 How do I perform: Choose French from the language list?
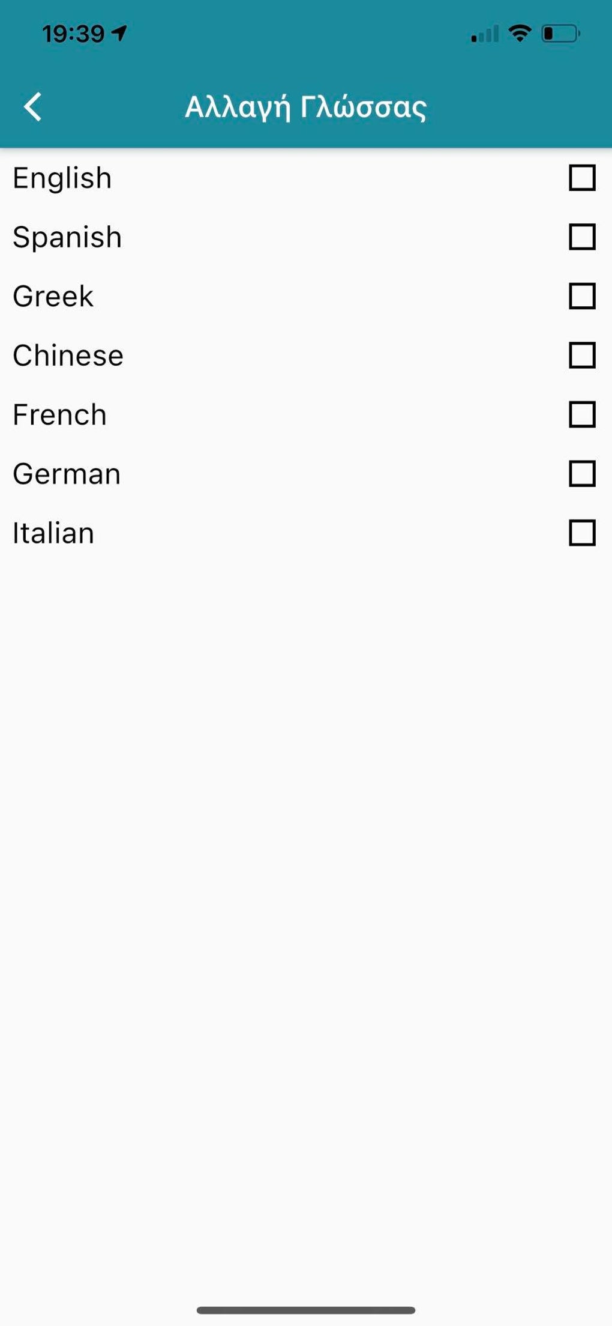pyautogui.click(x=60, y=414)
